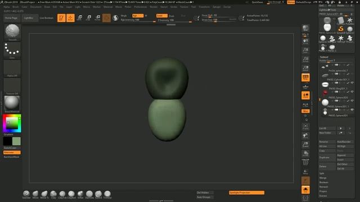Collapse the Subtool panel header
This screenshot has width=360, height=202.
(x=324, y=57)
